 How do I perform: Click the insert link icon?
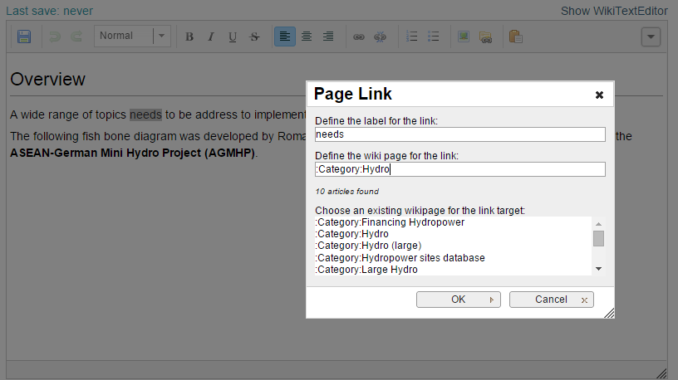359,37
